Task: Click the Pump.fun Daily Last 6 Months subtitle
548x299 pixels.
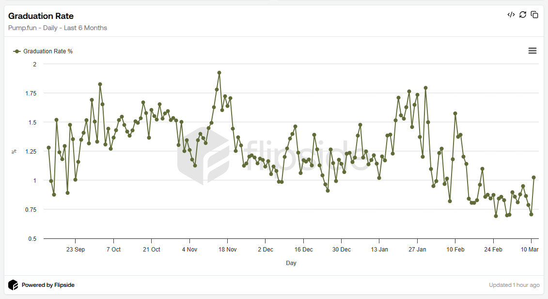Action: (58, 28)
